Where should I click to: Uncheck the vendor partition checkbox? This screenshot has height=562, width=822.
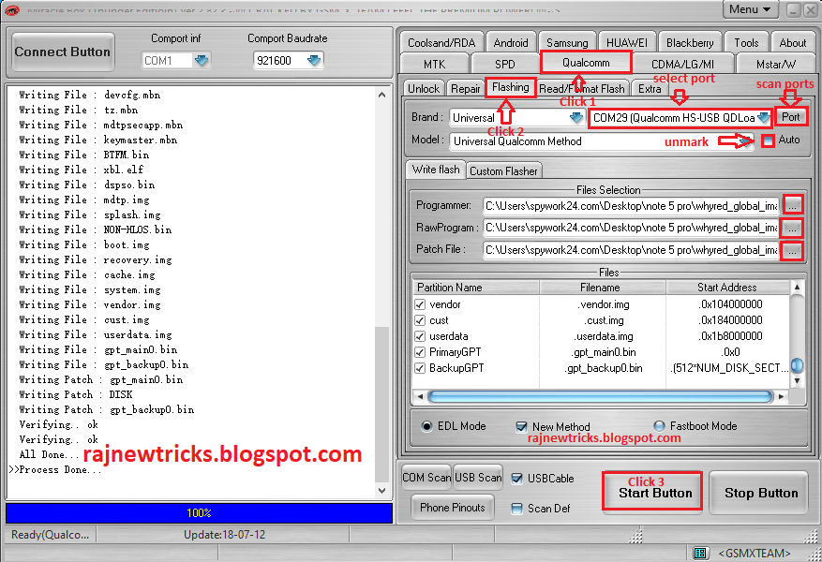tap(420, 304)
